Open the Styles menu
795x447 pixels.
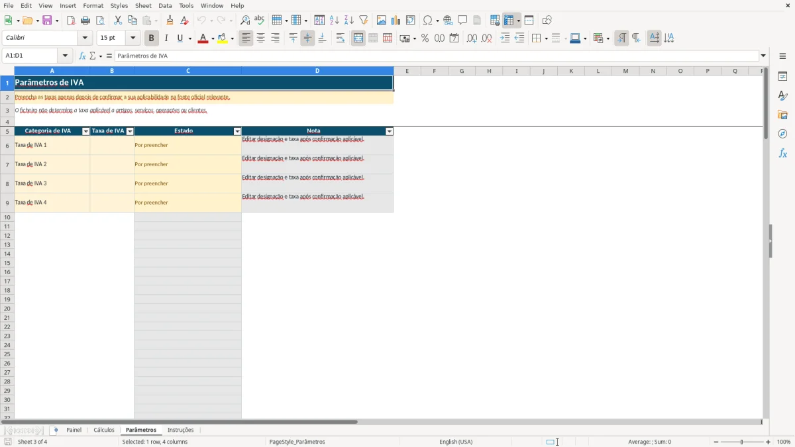[x=119, y=5]
